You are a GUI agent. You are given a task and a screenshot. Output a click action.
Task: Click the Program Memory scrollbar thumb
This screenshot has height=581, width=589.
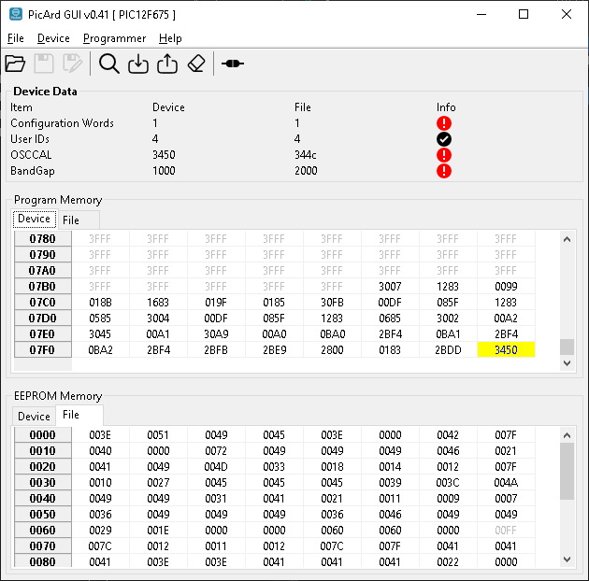pyautogui.click(x=567, y=347)
